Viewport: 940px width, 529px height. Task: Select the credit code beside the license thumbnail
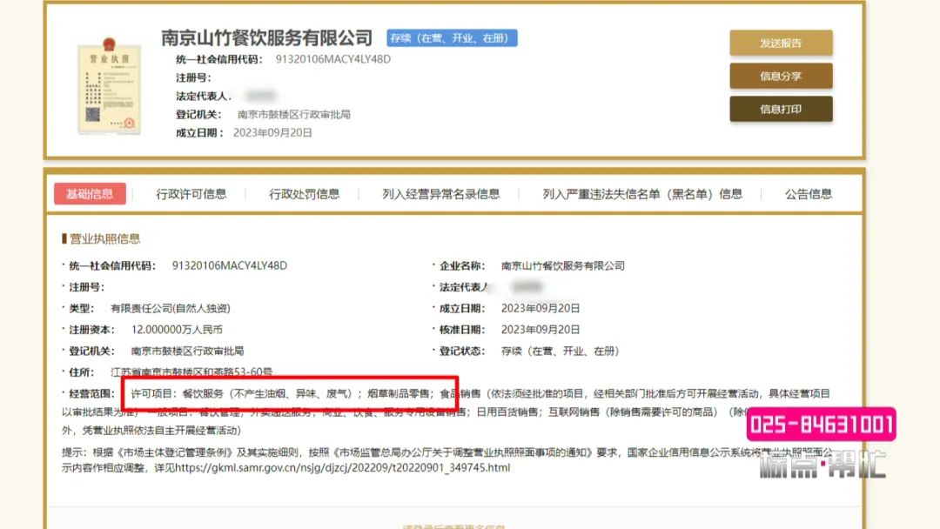332,58
